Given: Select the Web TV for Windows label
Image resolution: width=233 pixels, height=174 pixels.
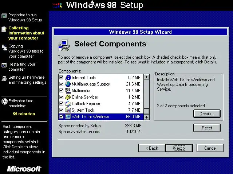Looking at the screenshot, I should pyautogui.click(x=90, y=117).
